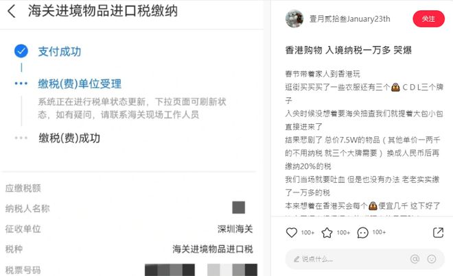453x276 pixels.
Task: Follow the author with red 关注 button
Action: [428, 18]
